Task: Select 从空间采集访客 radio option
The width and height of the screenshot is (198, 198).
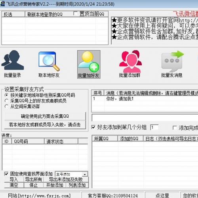Action: 6,106
